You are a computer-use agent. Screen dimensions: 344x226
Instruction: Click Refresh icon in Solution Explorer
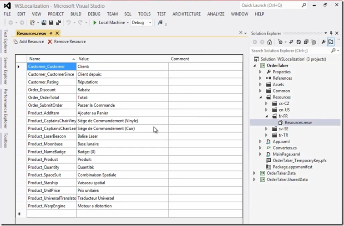point(298,42)
